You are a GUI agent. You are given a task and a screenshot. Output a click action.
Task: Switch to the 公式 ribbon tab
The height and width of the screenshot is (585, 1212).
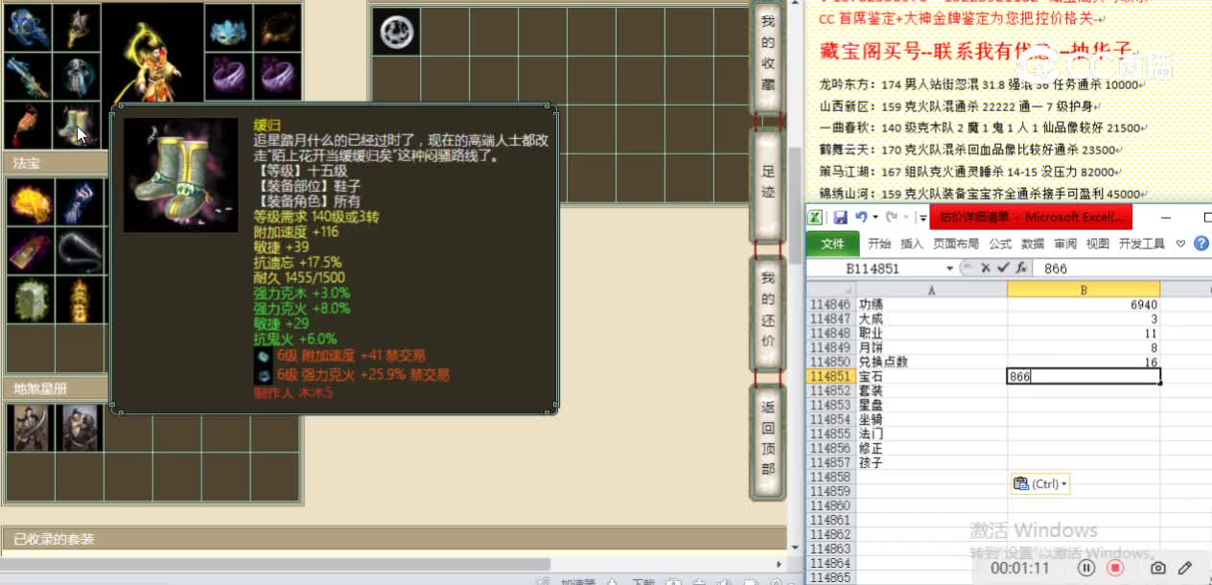pos(1000,244)
